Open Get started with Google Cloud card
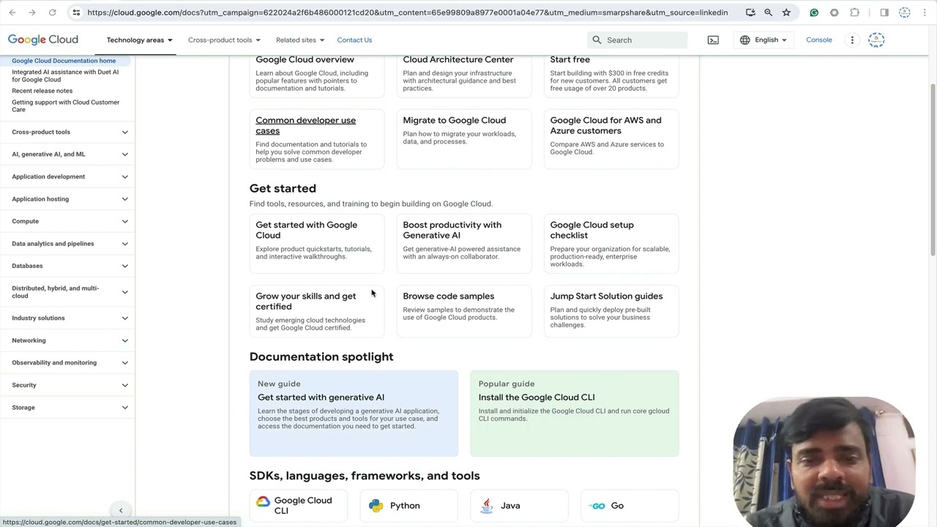The width and height of the screenshot is (937, 527). 317,244
